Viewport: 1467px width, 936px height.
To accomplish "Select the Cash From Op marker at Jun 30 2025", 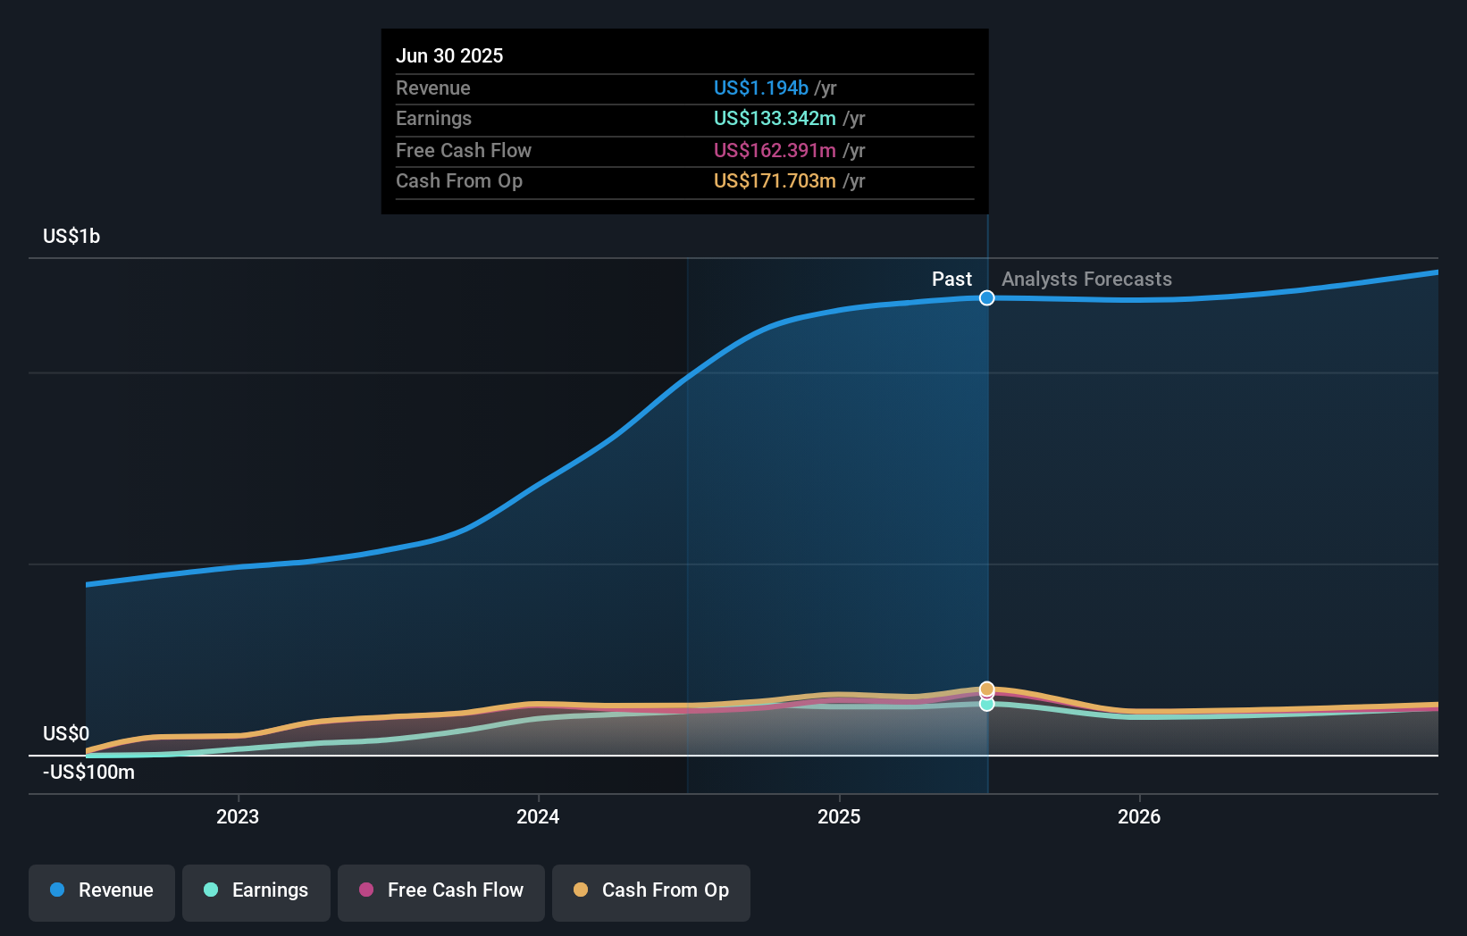I will (986, 689).
